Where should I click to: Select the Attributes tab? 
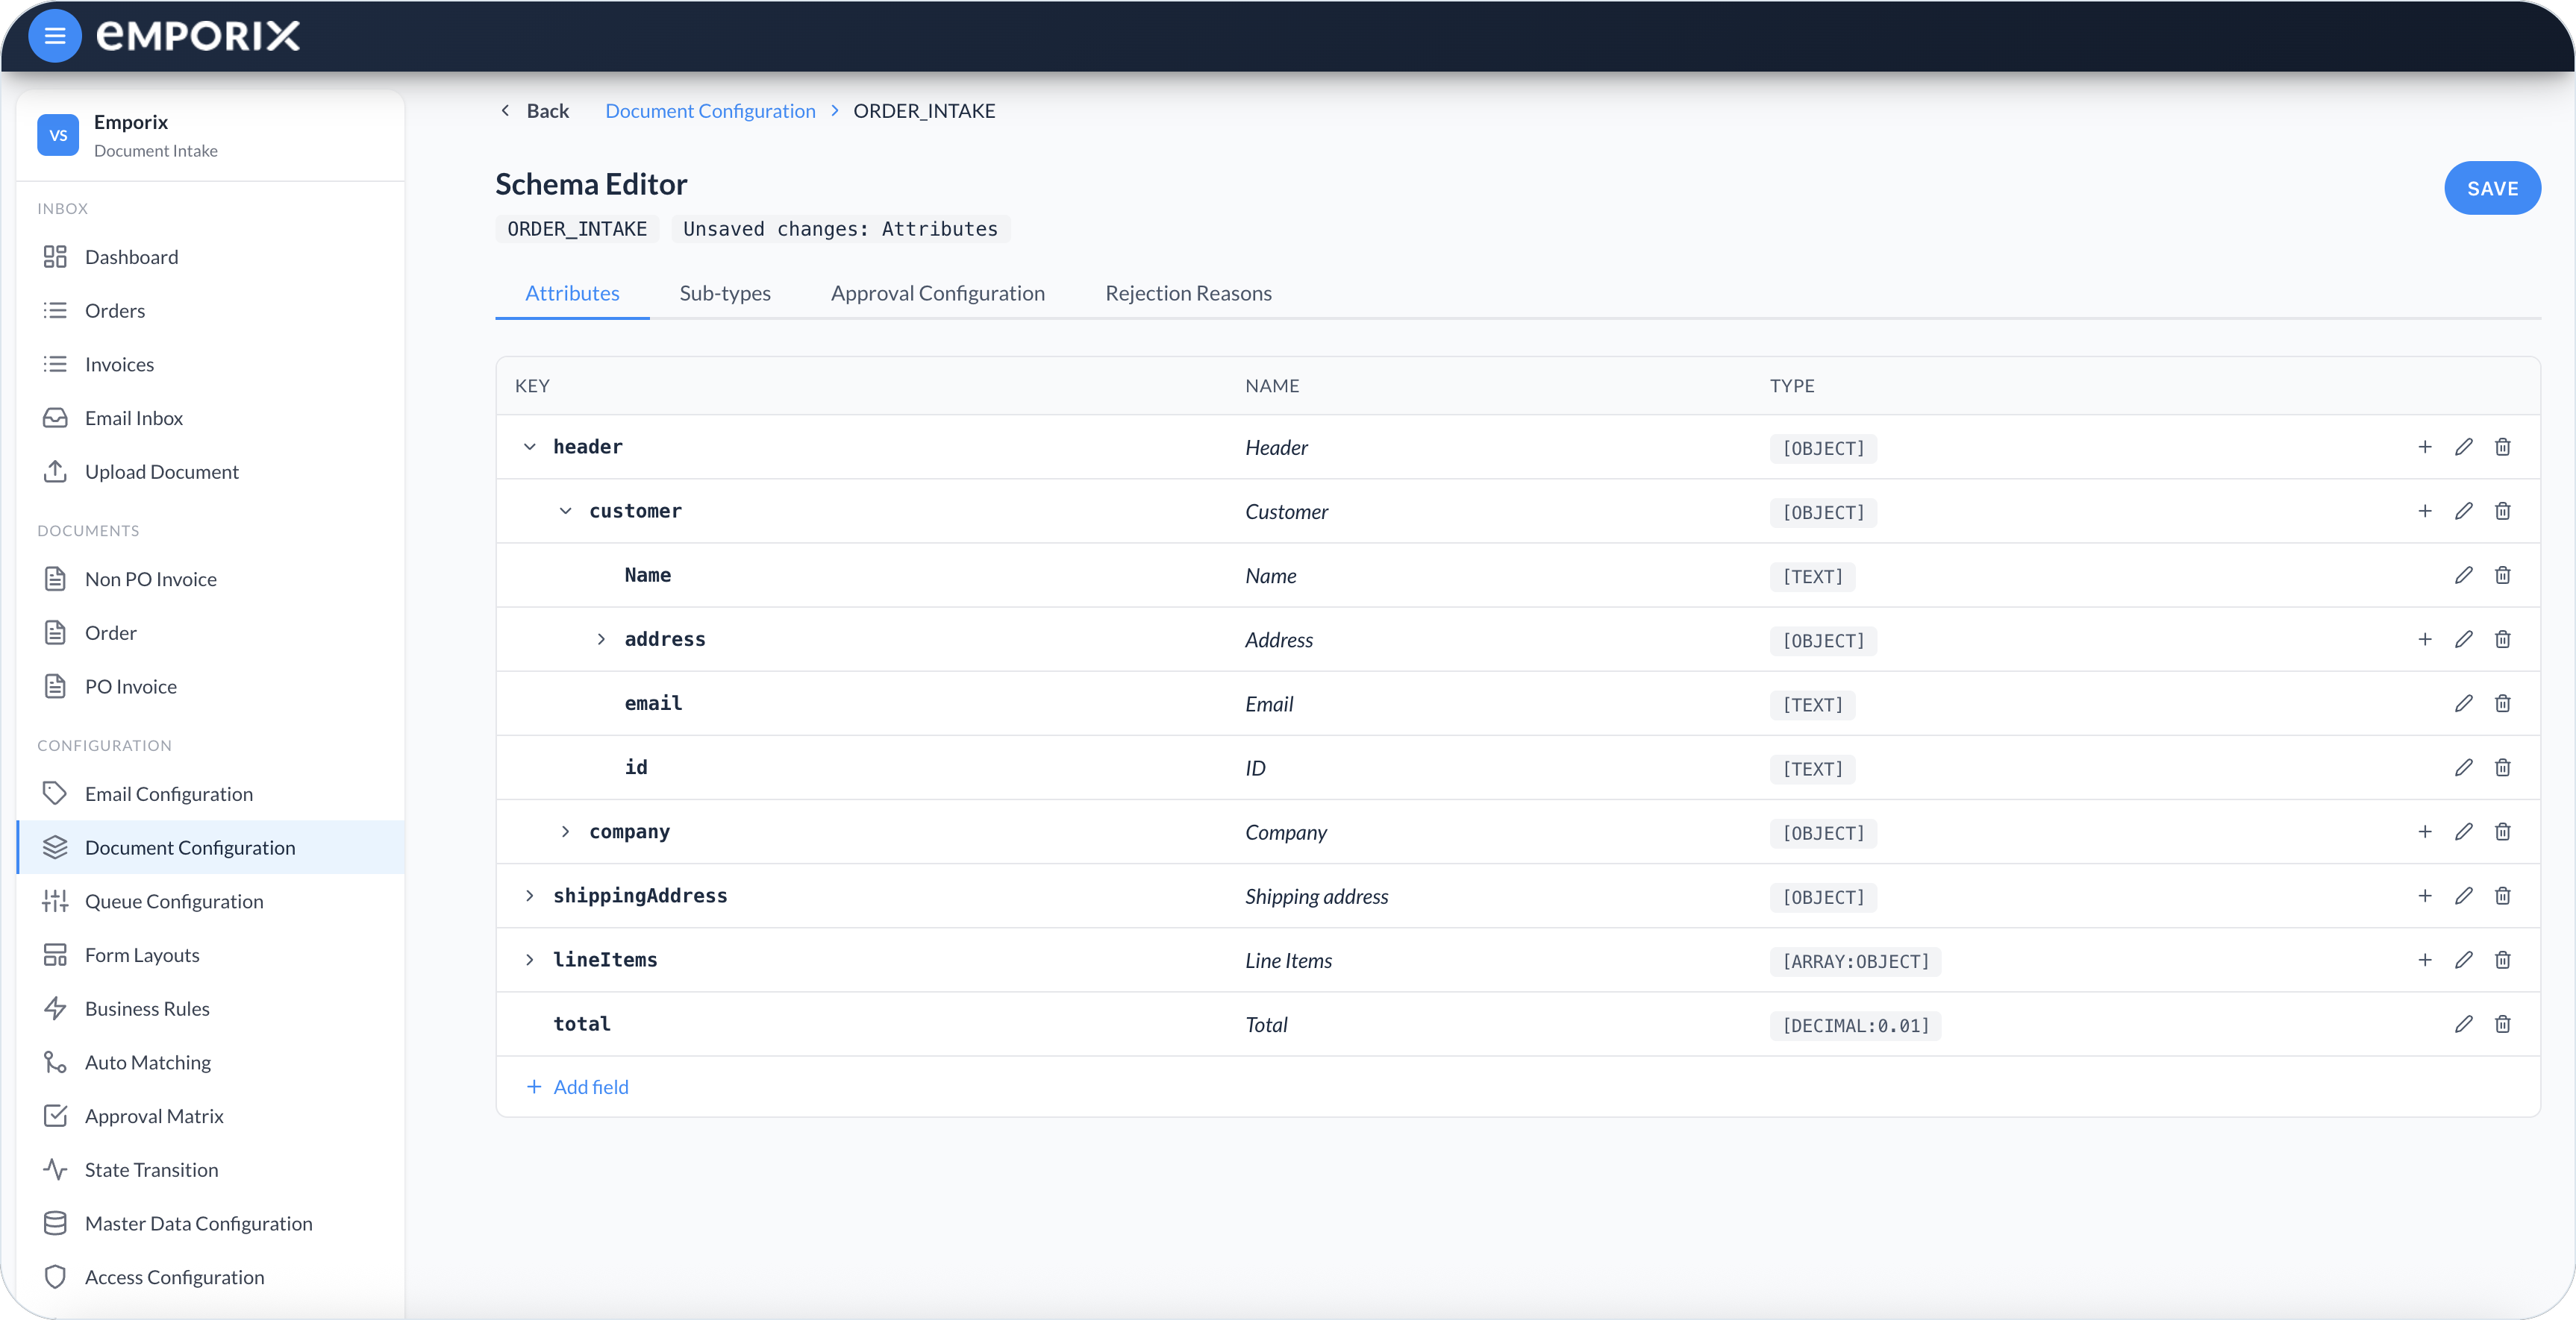(572, 293)
